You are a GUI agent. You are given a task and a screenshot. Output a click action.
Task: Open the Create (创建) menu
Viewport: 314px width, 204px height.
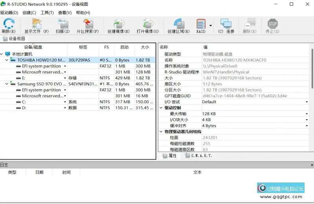(29, 13)
